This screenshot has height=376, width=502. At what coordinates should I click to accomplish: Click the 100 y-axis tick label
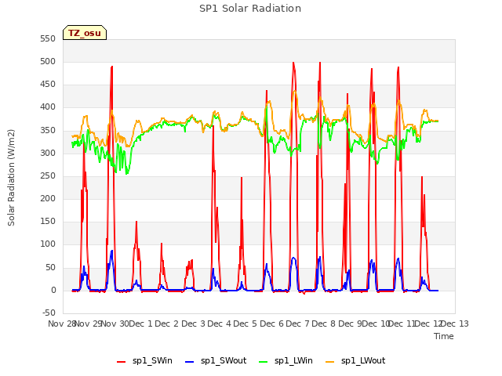coord(48,244)
